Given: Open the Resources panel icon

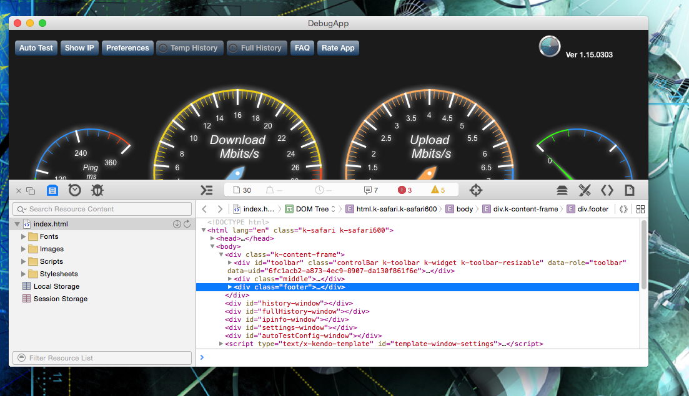Looking at the screenshot, I should pos(52,190).
